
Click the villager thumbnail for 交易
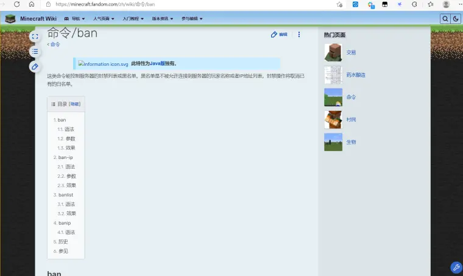[x=333, y=52]
